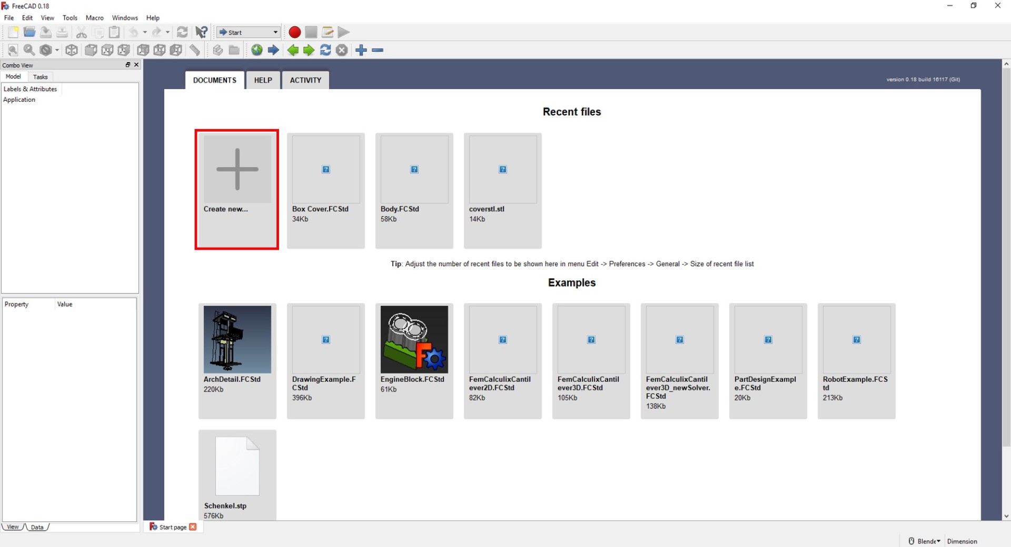Zoom in with the blue plus
Viewport: 1011px width, 547px height.
pyautogui.click(x=361, y=50)
